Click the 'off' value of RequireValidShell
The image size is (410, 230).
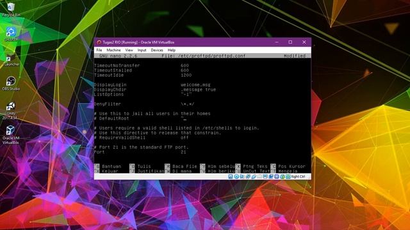click(x=184, y=138)
